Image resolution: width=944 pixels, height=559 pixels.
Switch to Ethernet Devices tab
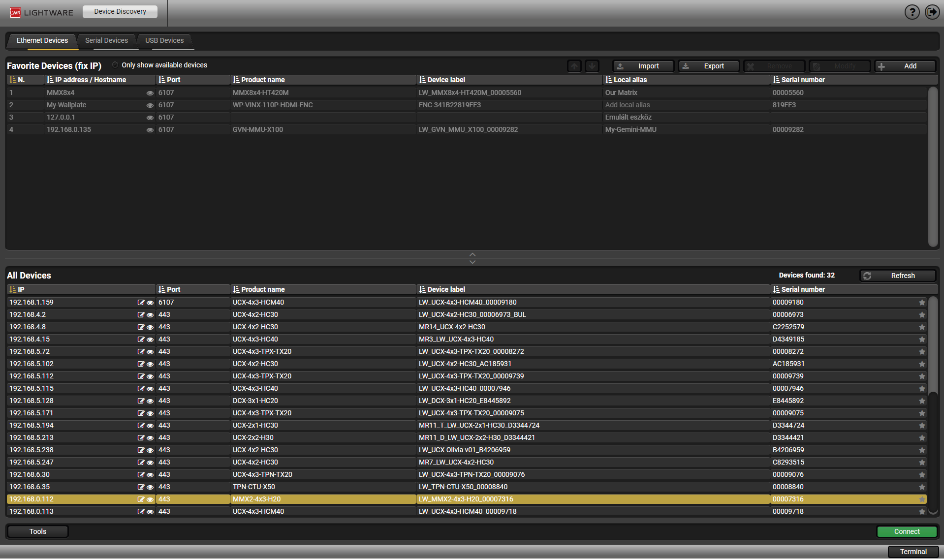42,40
